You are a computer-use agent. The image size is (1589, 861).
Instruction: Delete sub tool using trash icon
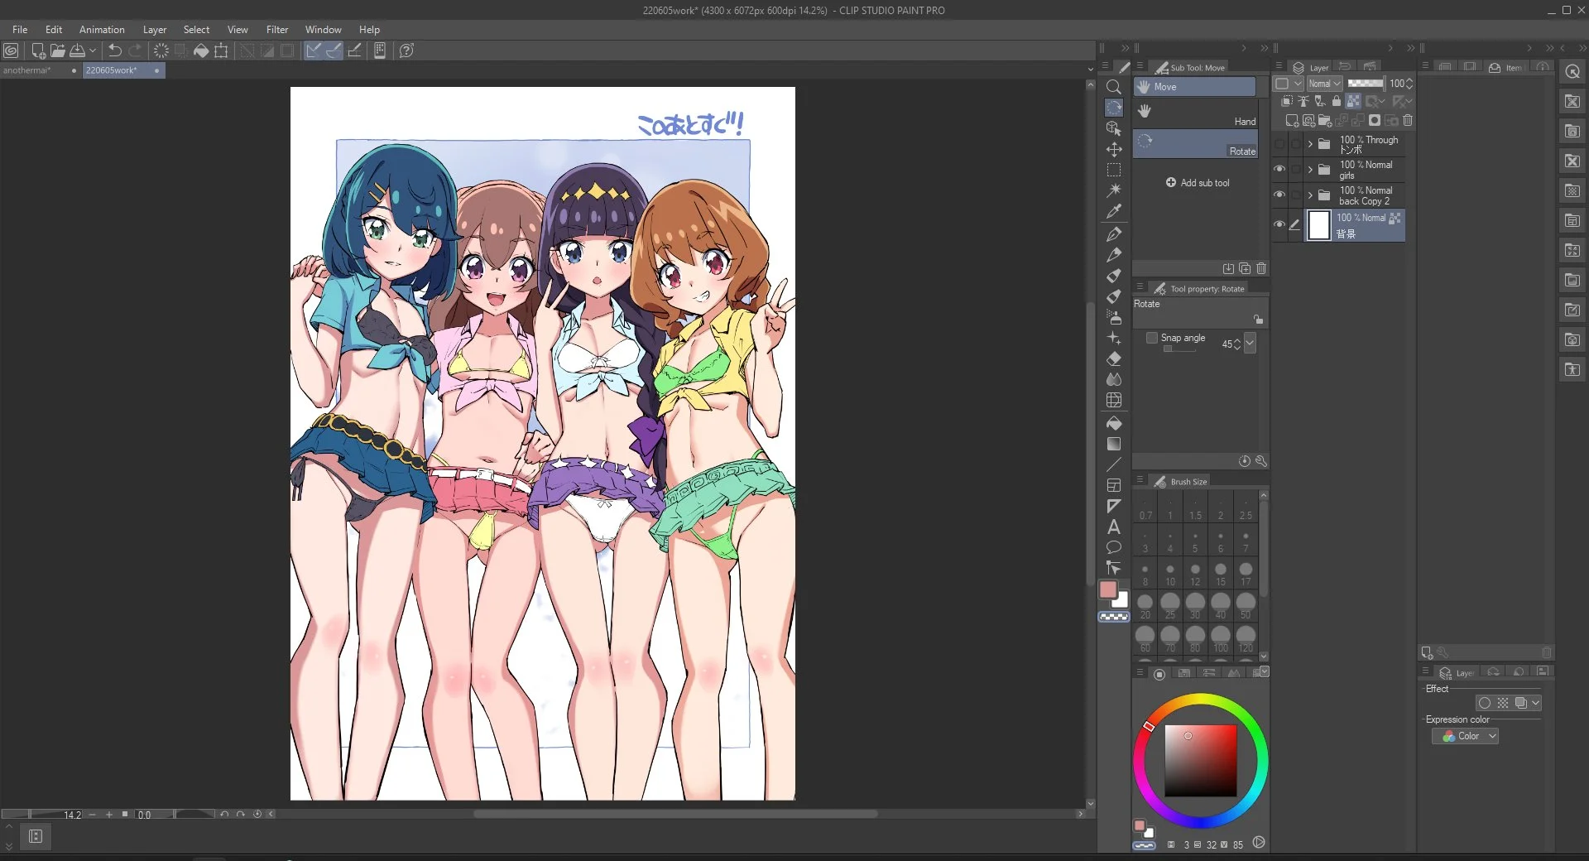pos(1261,268)
